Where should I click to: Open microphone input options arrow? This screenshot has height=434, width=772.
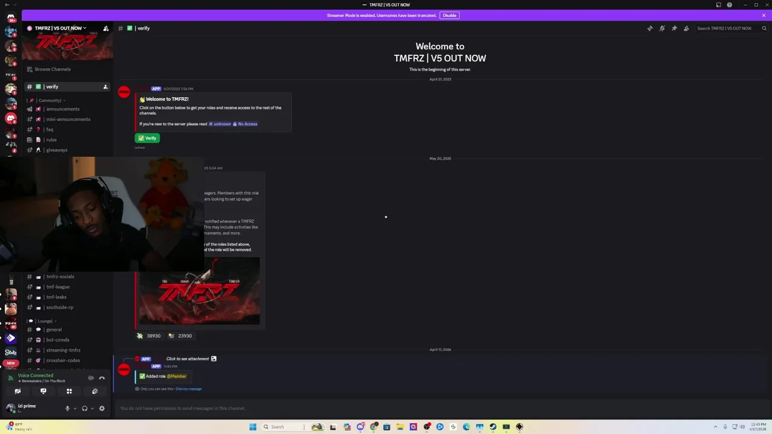[x=75, y=408]
